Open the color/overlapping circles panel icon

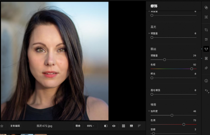click(x=206, y=7)
